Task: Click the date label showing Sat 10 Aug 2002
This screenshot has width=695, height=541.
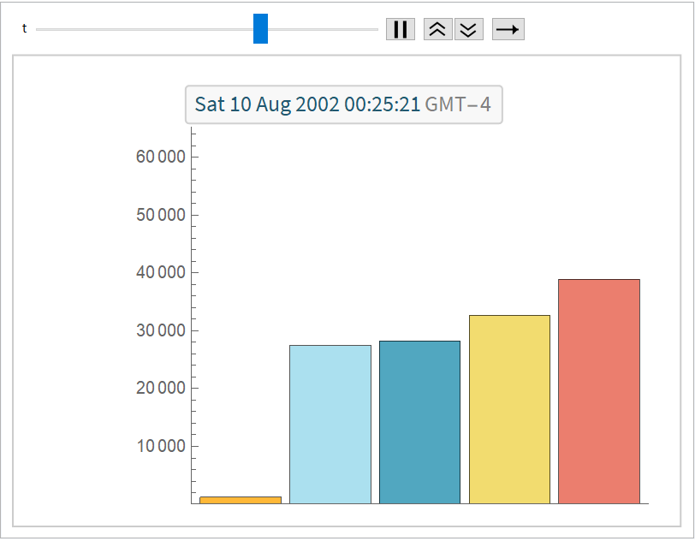Action: [x=307, y=104]
